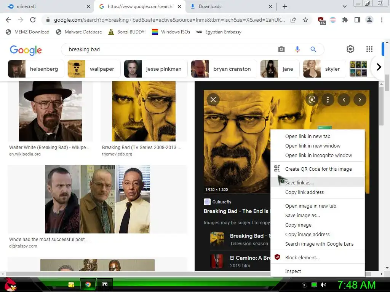This screenshot has width=390, height=292.
Task: Choose Open link in new tab
Action: pyautogui.click(x=317, y=136)
